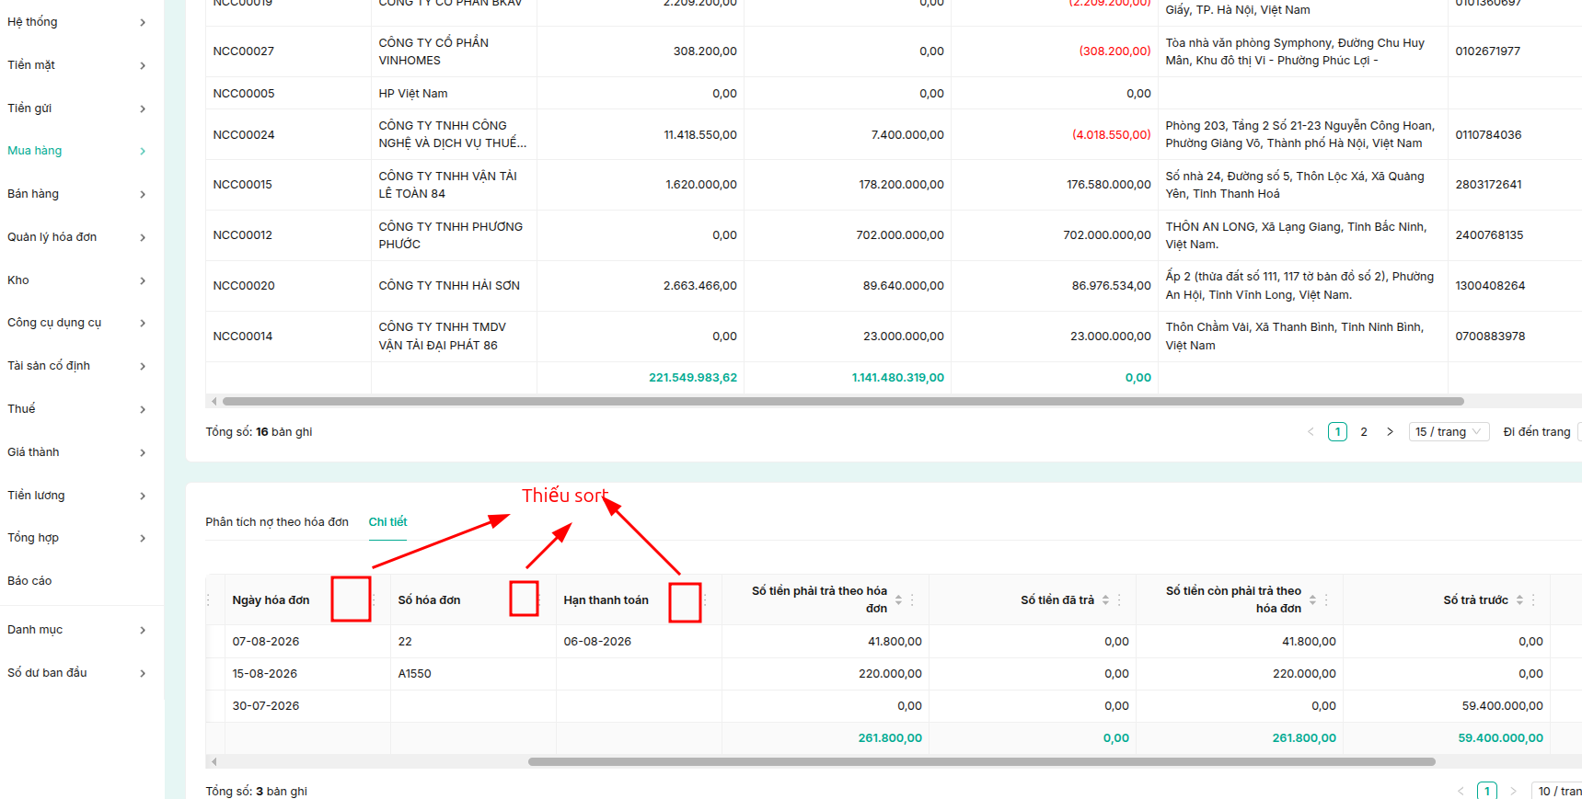Sort by Số tiền đã trả column
This screenshot has height=799, width=1582.
click(x=1105, y=600)
